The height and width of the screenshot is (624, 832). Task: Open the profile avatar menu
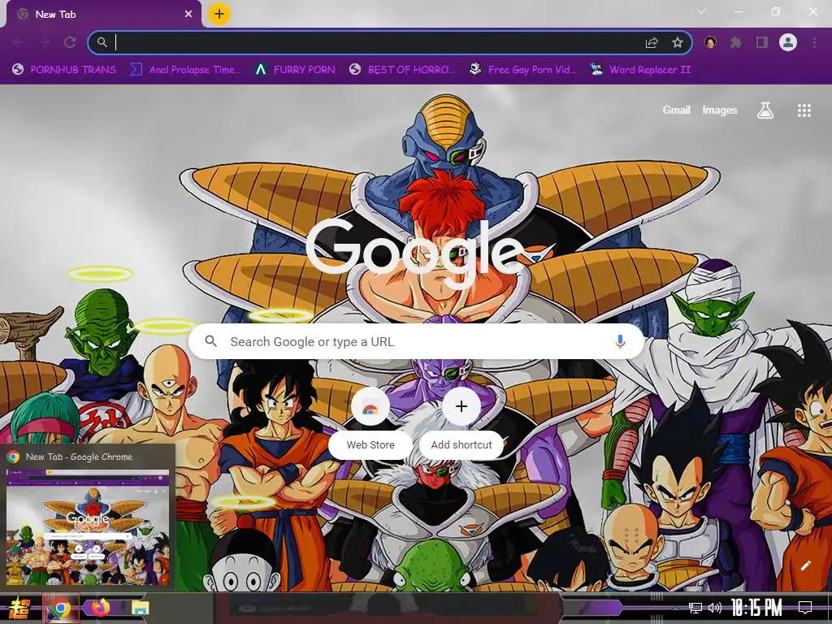pos(788,42)
